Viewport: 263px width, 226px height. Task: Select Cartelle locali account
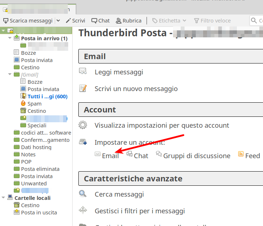pos(33,198)
